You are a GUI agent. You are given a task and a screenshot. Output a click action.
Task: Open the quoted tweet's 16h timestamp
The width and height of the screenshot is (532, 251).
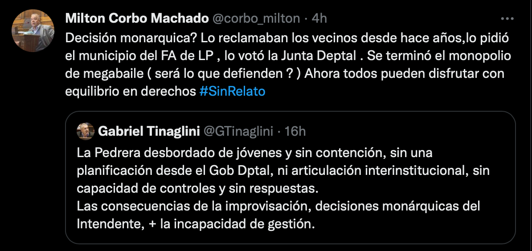[x=295, y=131]
